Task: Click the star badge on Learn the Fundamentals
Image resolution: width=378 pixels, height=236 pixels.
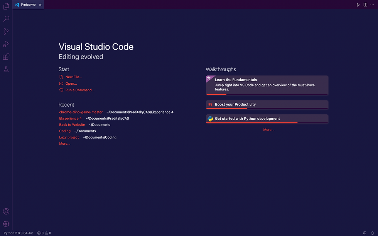Action: [x=209, y=78]
